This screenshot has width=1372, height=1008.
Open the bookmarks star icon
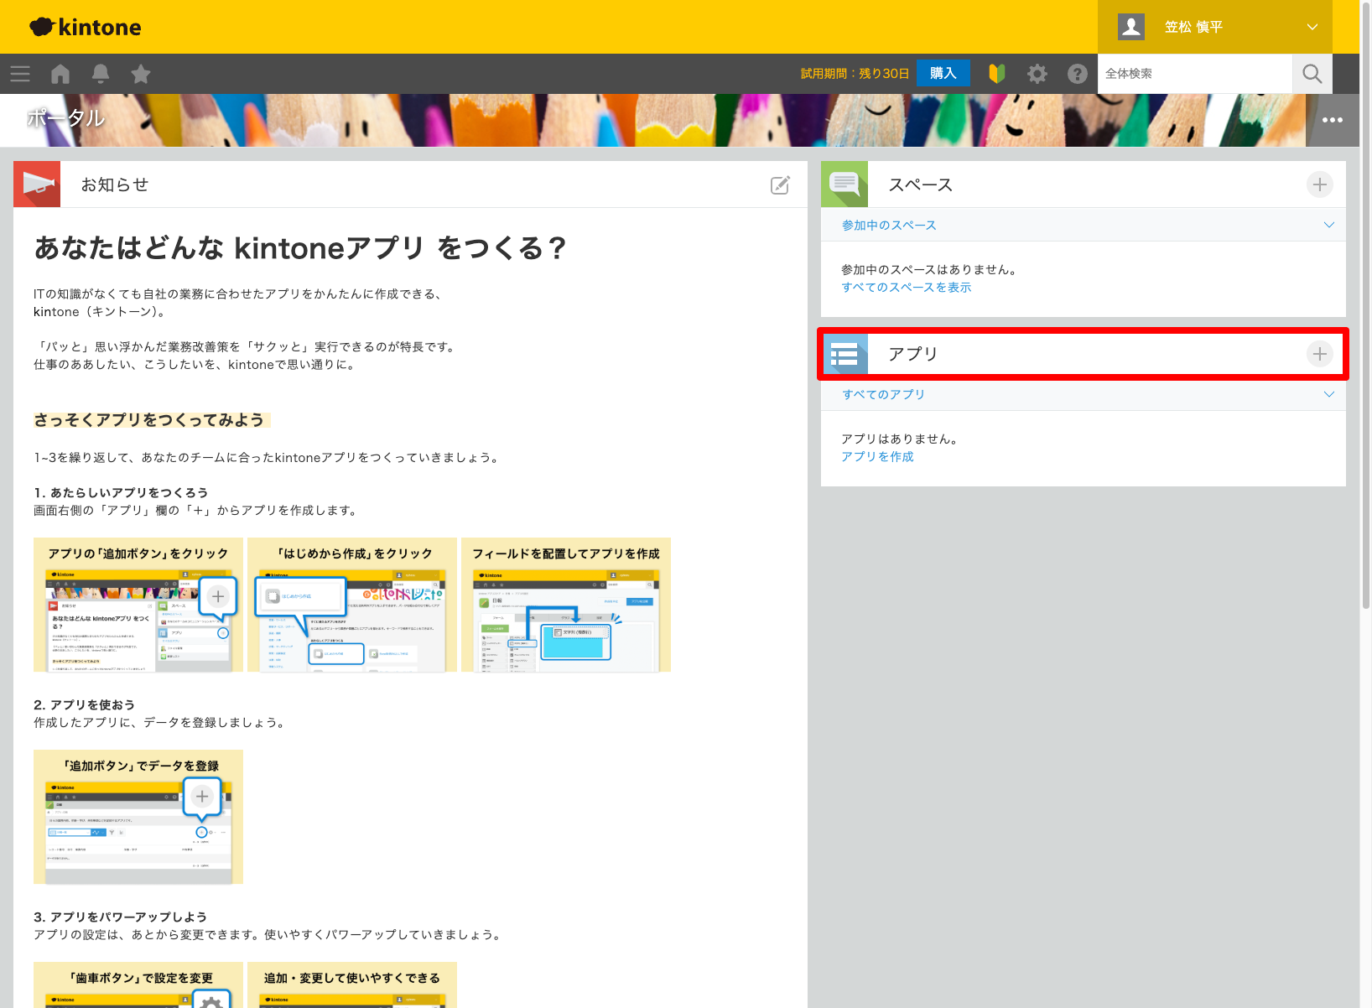141,74
